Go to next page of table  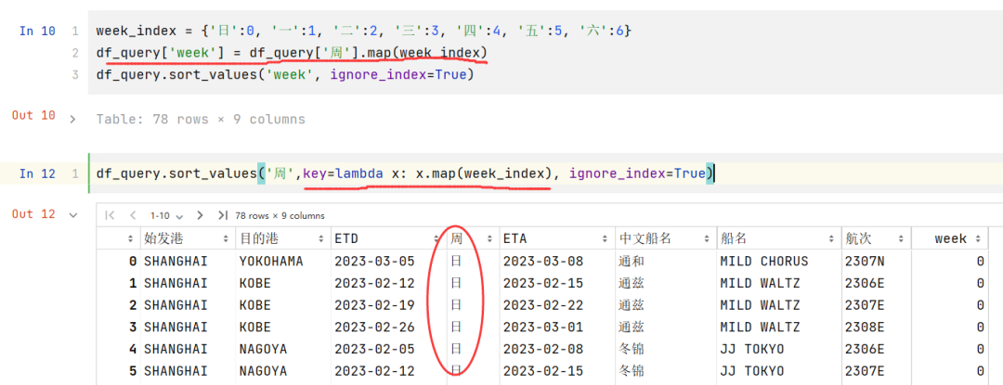[x=201, y=215]
